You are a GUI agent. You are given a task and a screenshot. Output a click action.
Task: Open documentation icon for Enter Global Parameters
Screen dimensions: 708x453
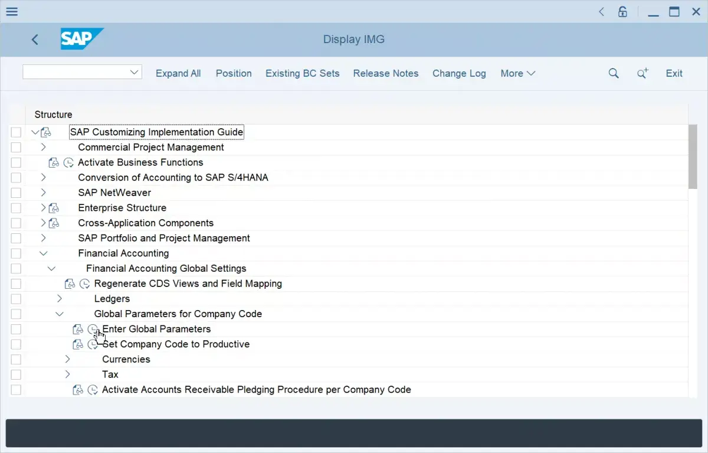[78, 329]
